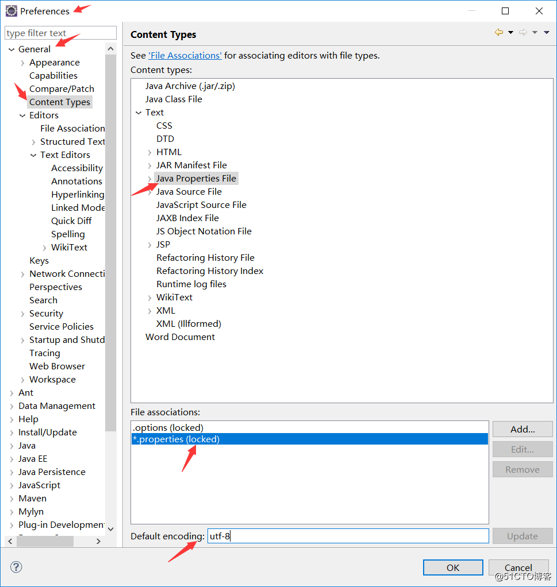Image resolution: width=557 pixels, height=587 pixels.
Task: Focus the type filter text field
Action: 61,33
